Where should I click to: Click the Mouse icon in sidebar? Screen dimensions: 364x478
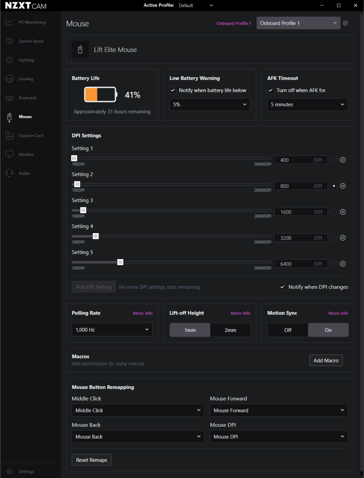10,117
